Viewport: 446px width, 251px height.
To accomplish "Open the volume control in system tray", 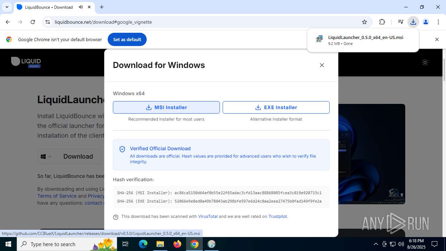I will 401,244.
